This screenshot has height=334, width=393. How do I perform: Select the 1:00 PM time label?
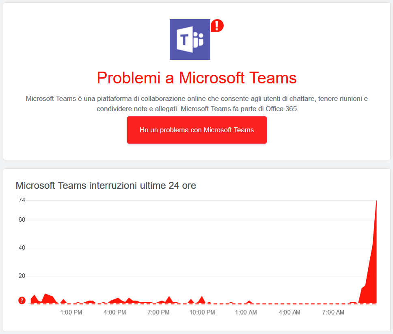71,312
